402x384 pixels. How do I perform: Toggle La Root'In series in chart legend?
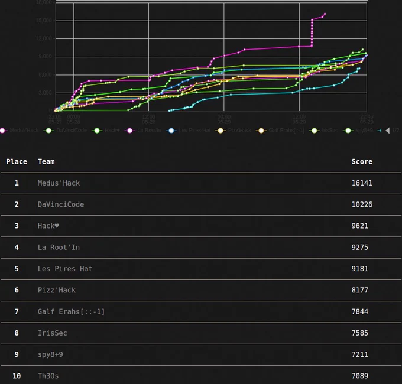(x=143, y=131)
